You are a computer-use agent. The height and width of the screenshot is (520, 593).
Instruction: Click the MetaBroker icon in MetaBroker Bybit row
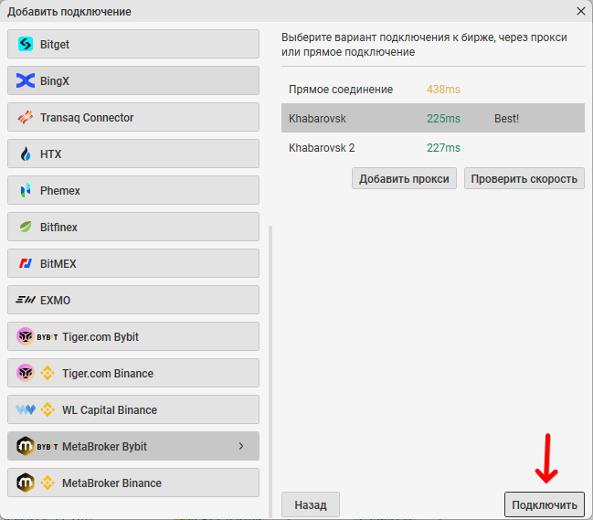pyautogui.click(x=26, y=446)
